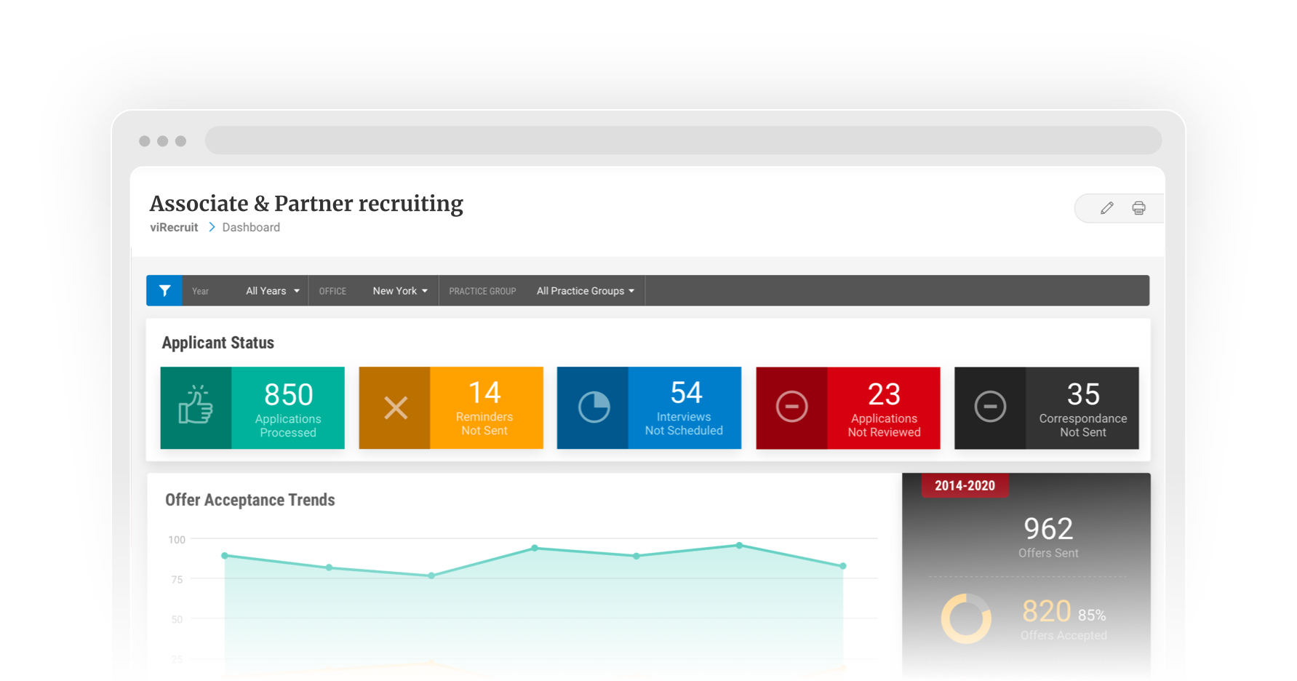Open the 54 Interviews Not Scheduled tile
The width and height of the screenshot is (1297, 681).
684,408
